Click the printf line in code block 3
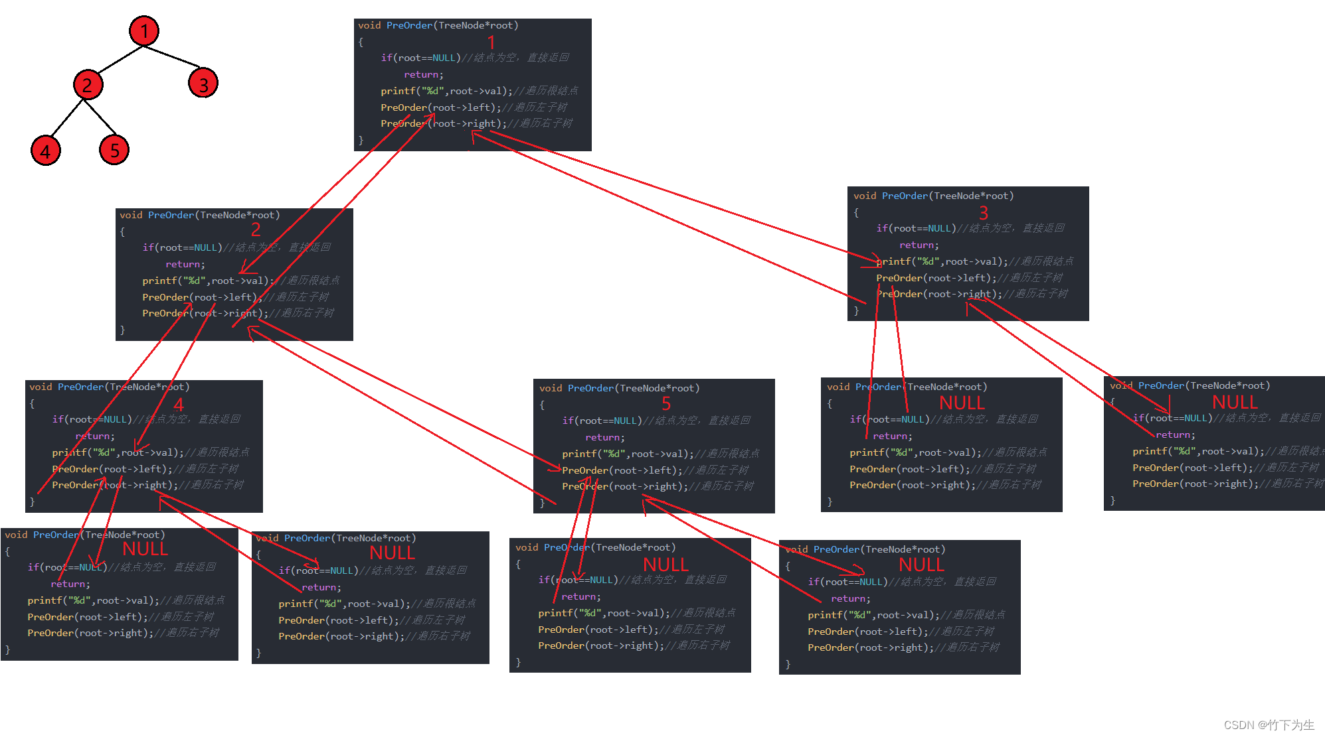1325x737 pixels. click(975, 261)
